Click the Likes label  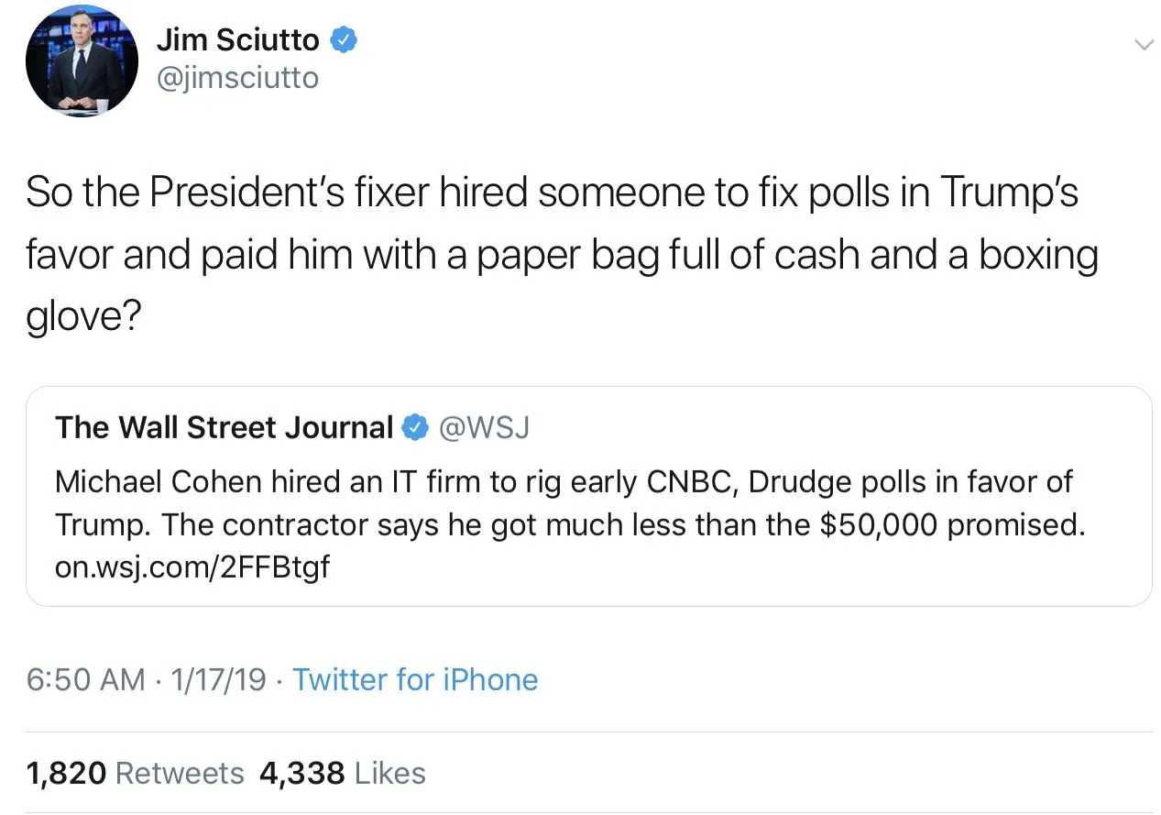pyautogui.click(x=389, y=773)
